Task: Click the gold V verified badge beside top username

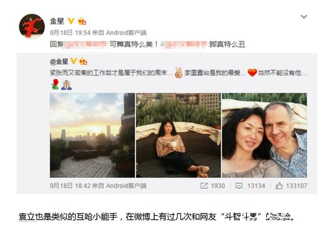Action: coord(71,21)
